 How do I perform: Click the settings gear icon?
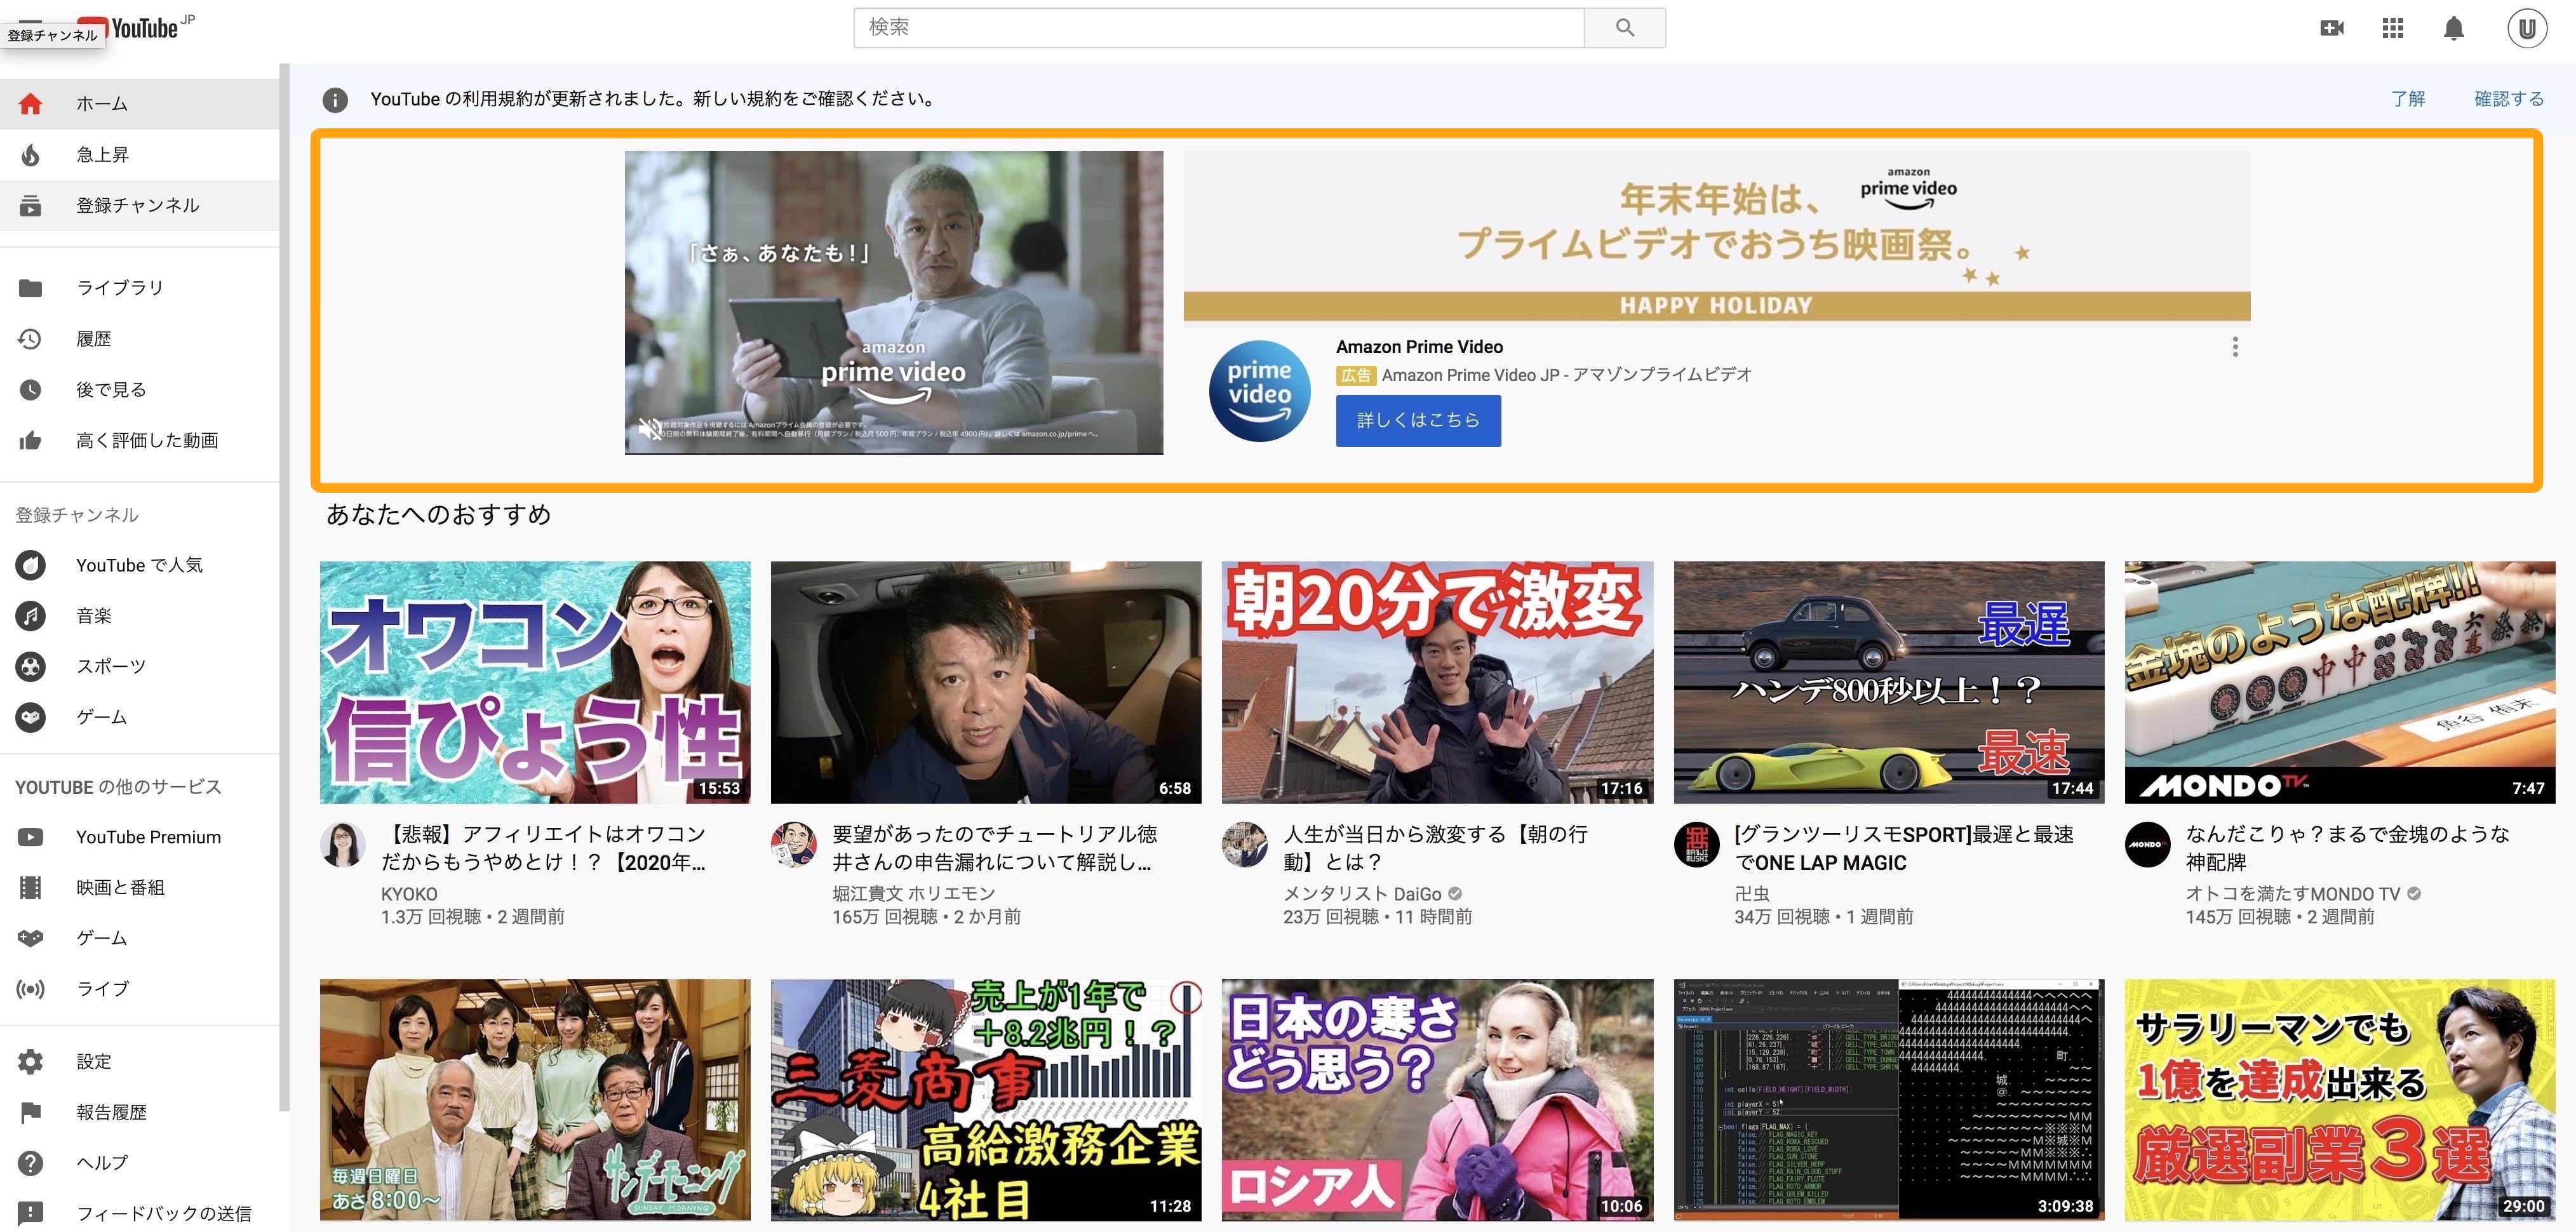(x=31, y=1062)
